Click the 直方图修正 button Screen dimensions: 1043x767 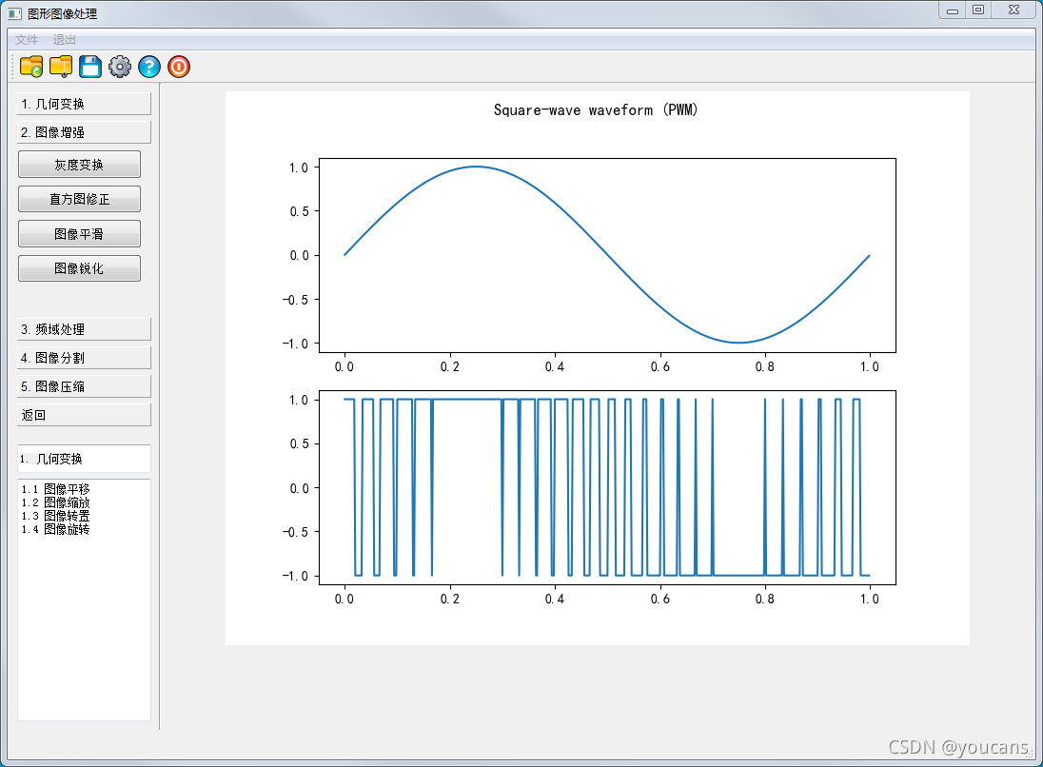coord(79,199)
